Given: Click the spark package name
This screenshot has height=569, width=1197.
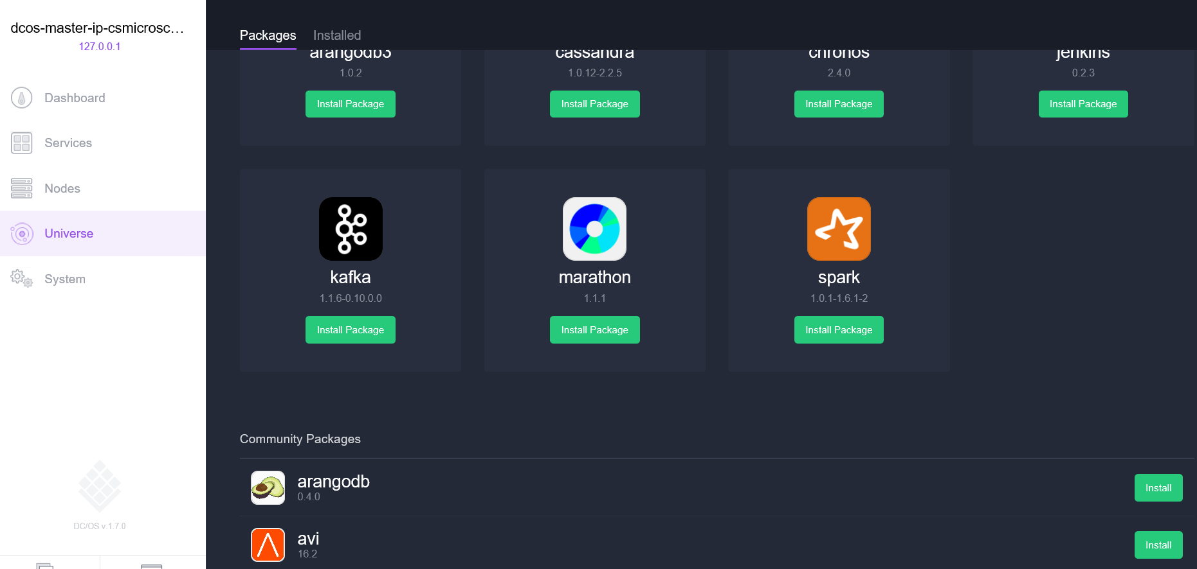Looking at the screenshot, I should [839, 278].
